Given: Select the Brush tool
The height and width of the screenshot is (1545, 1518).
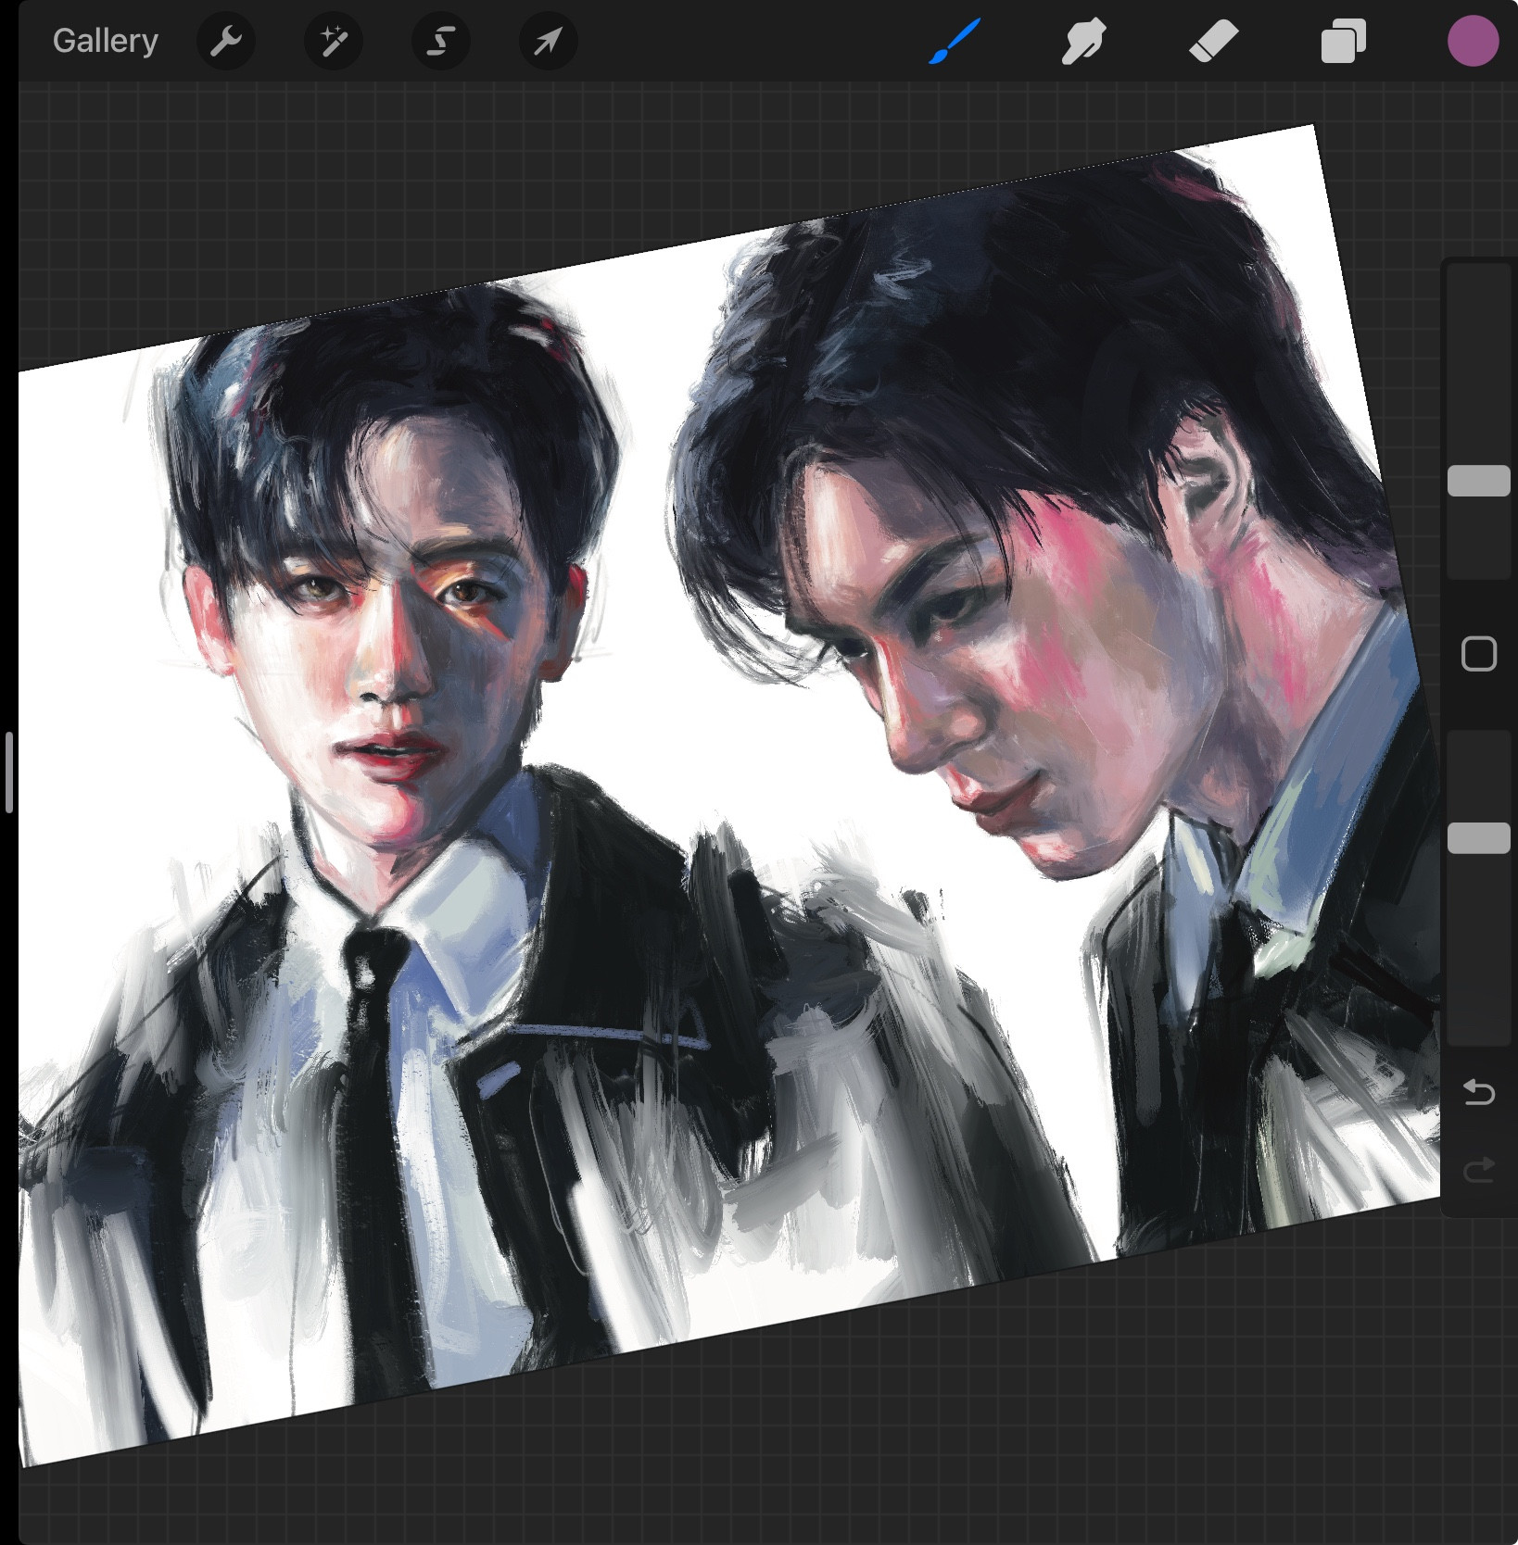Looking at the screenshot, I should (x=955, y=42).
